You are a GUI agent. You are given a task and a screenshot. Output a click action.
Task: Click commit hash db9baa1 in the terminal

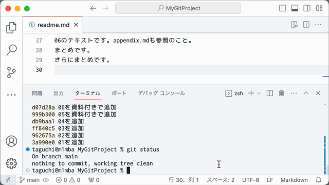pyautogui.click(x=43, y=121)
